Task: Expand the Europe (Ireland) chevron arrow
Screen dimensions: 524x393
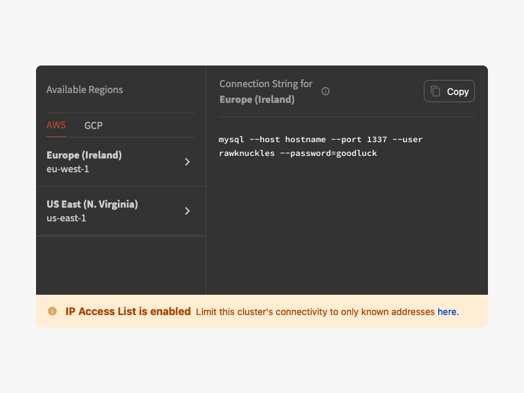Action: tap(187, 162)
